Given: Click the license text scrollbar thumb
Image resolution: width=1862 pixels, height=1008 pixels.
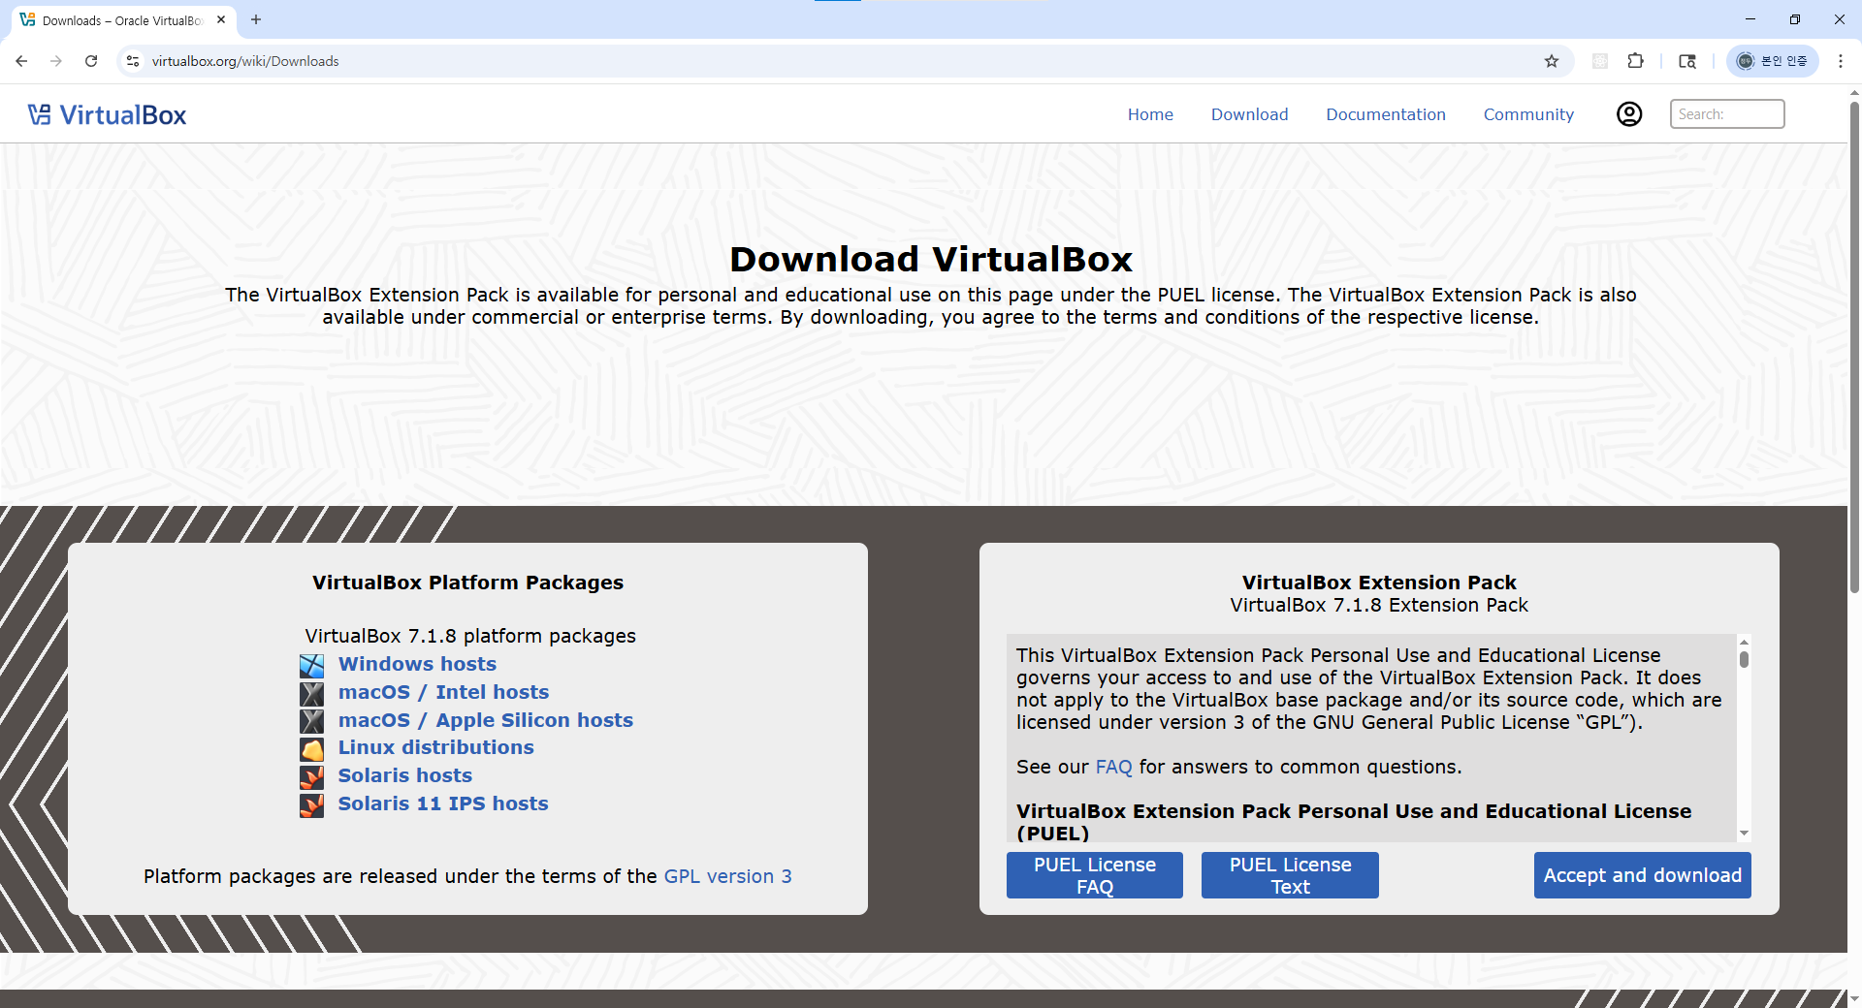Looking at the screenshot, I should [1744, 660].
